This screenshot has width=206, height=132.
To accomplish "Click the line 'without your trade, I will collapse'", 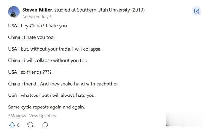I will [64, 49].
